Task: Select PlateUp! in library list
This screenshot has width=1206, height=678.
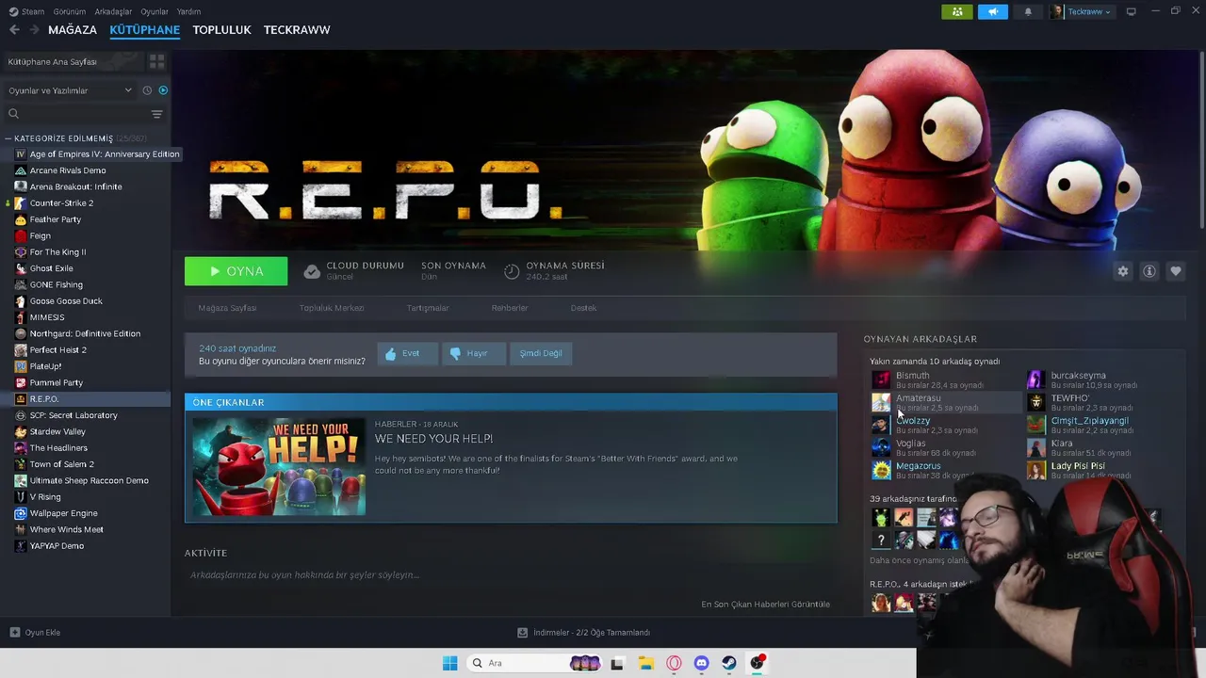Action: click(45, 366)
